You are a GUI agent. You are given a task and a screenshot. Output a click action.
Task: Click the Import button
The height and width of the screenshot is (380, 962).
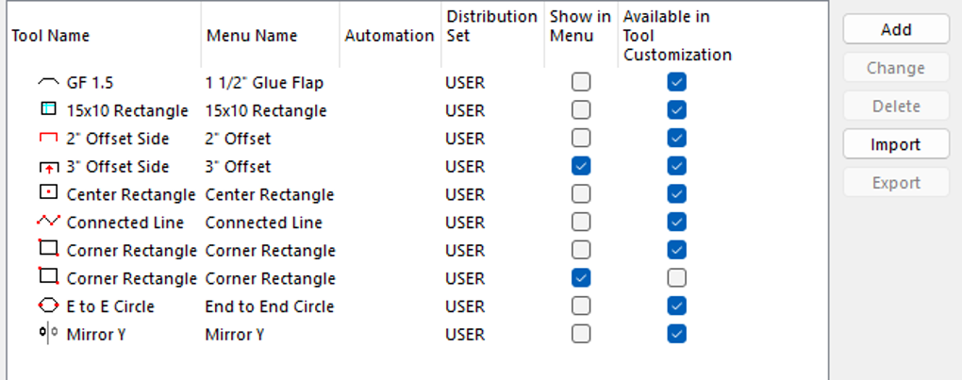(x=896, y=144)
